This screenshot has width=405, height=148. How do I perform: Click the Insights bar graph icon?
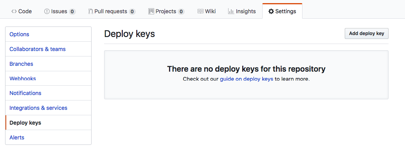[x=231, y=11]
